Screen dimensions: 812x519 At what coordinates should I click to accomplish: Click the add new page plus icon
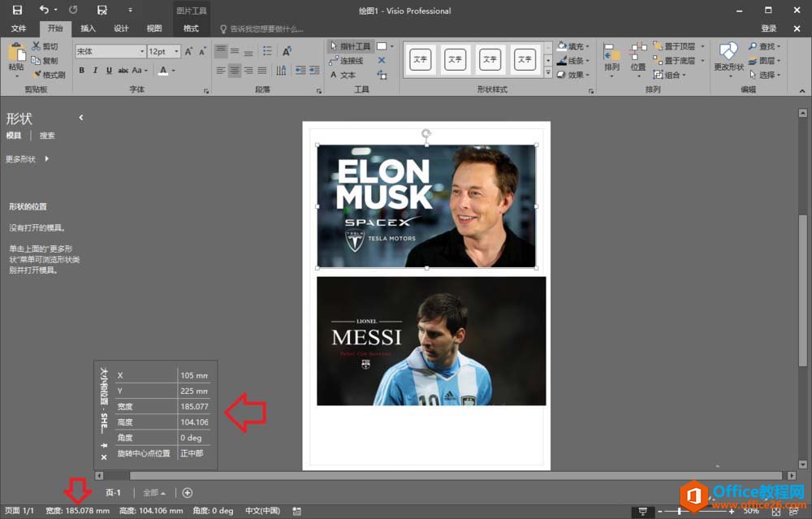click(x=188, y=492)
